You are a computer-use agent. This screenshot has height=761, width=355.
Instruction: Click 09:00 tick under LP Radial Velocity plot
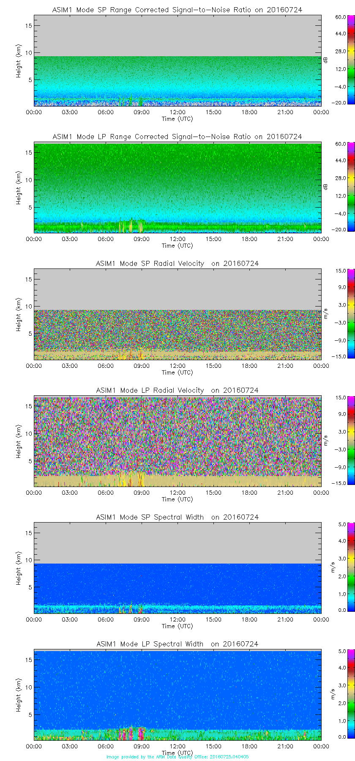[142, 493]
